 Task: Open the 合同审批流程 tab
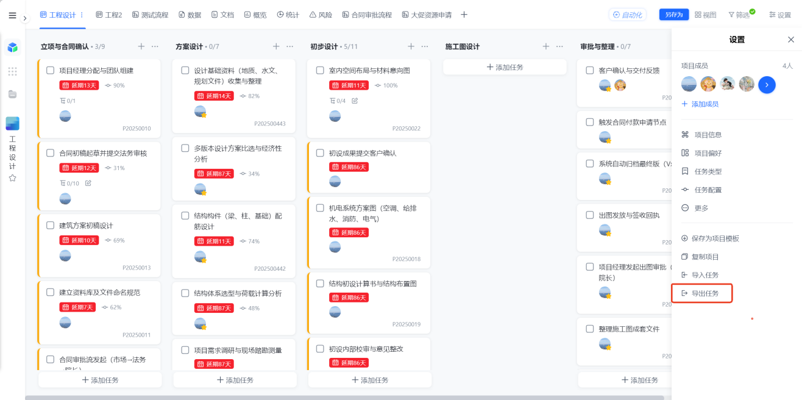[367, 15]
